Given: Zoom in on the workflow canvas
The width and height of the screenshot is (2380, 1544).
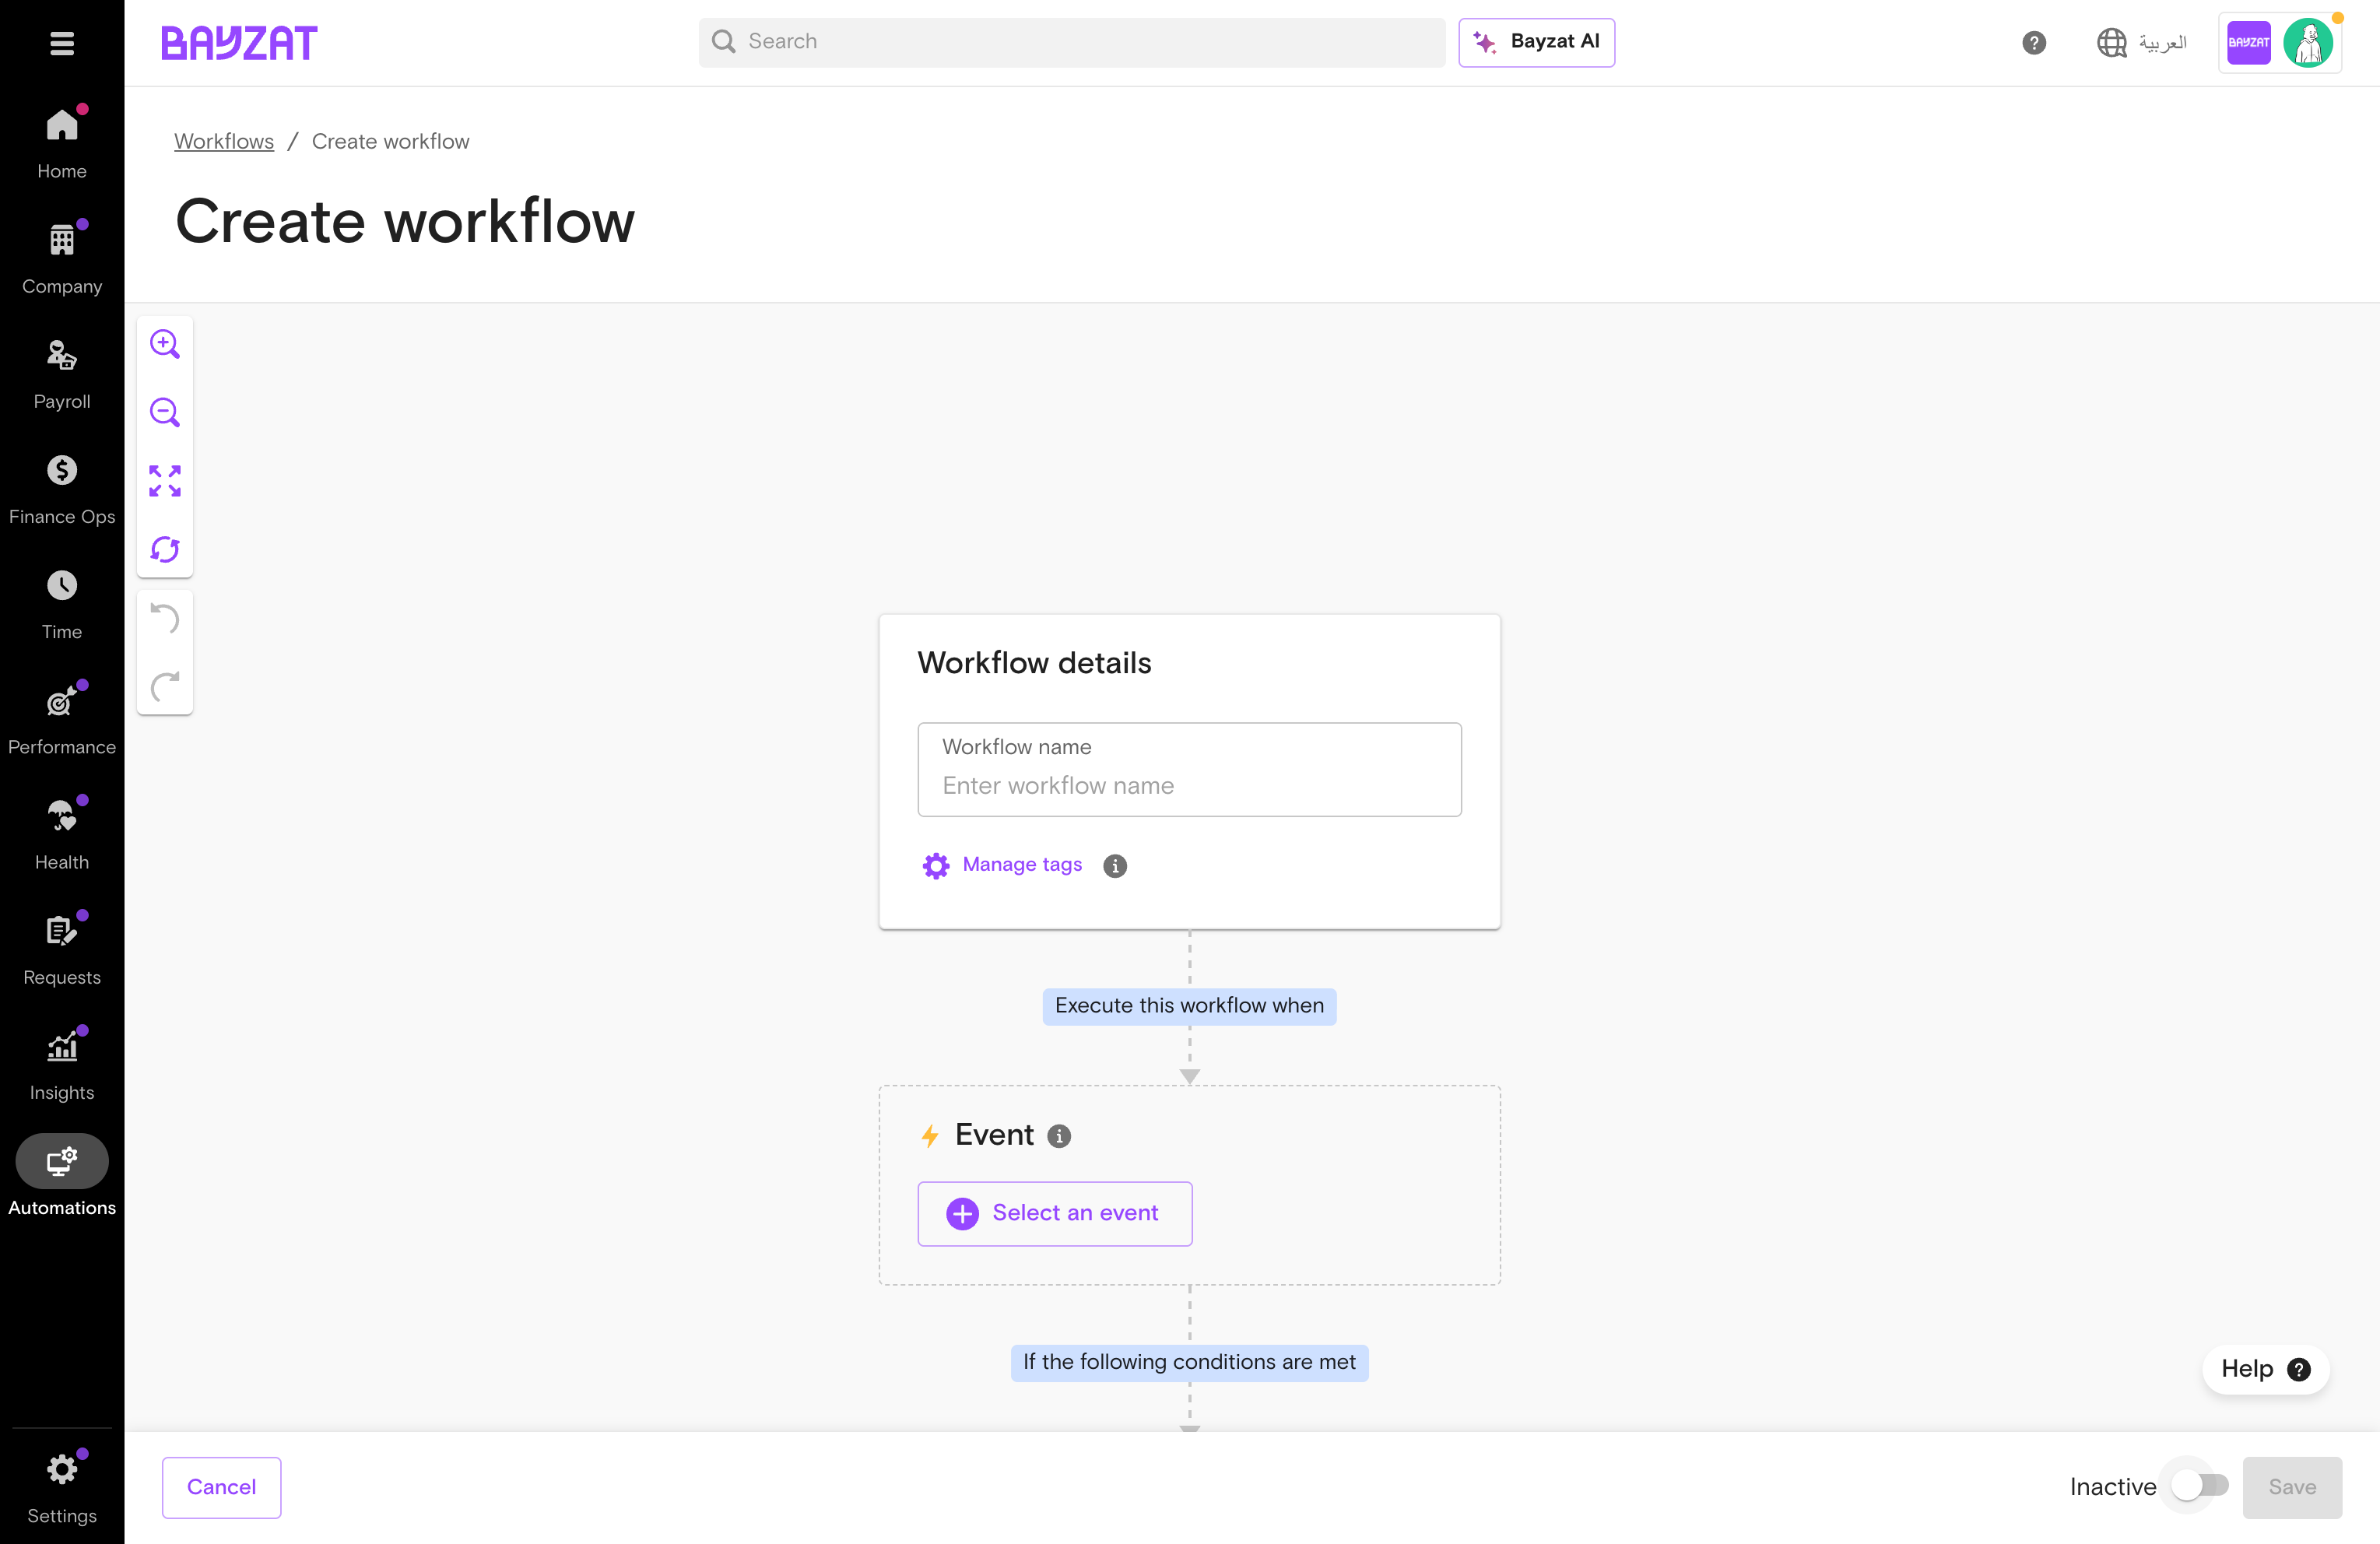Looking at the screenshot, I should [165, 343].
